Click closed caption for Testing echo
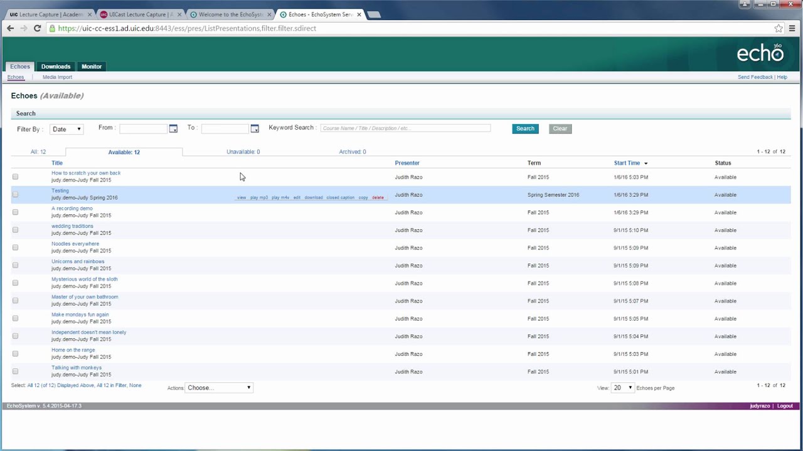This screenshot has width=803, height=451. tap(341, 198)
